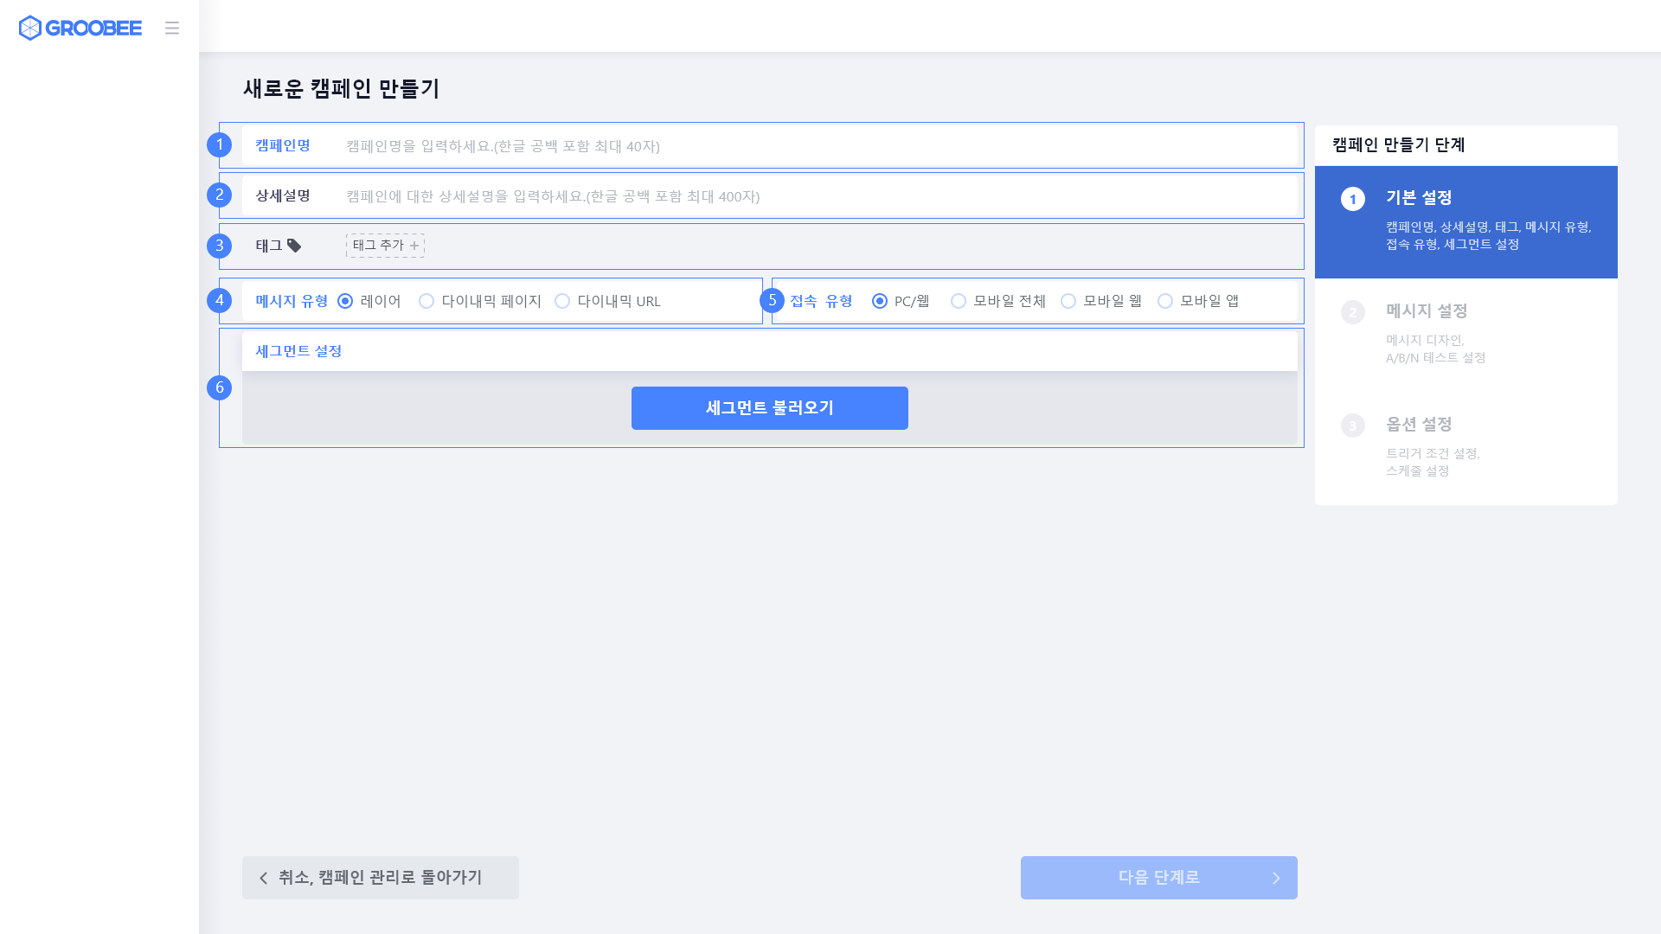Choose 모바일 앱 access type

[x=1165, y=301]
